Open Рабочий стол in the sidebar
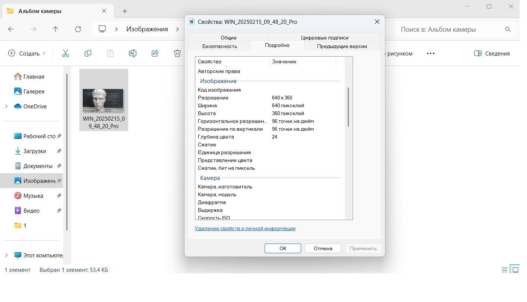 click(x=35, y=136)
